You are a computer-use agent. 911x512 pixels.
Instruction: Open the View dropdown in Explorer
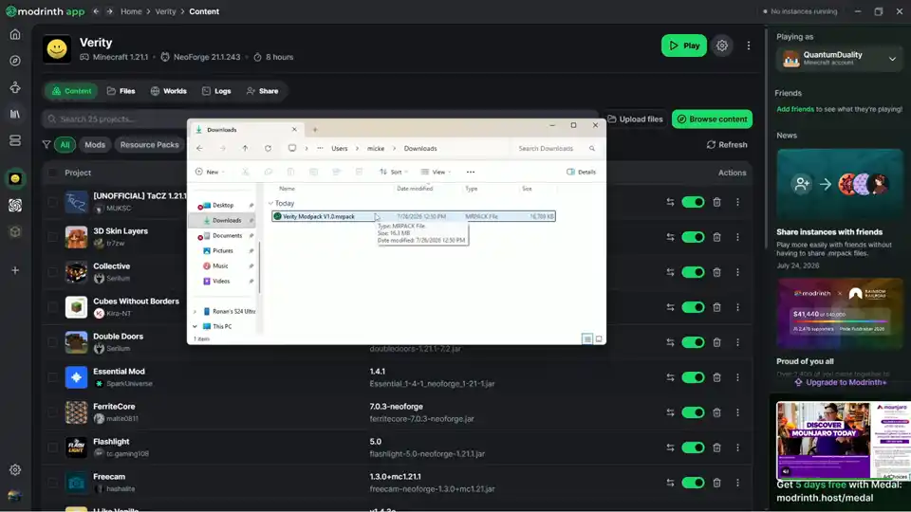(436, 172)
